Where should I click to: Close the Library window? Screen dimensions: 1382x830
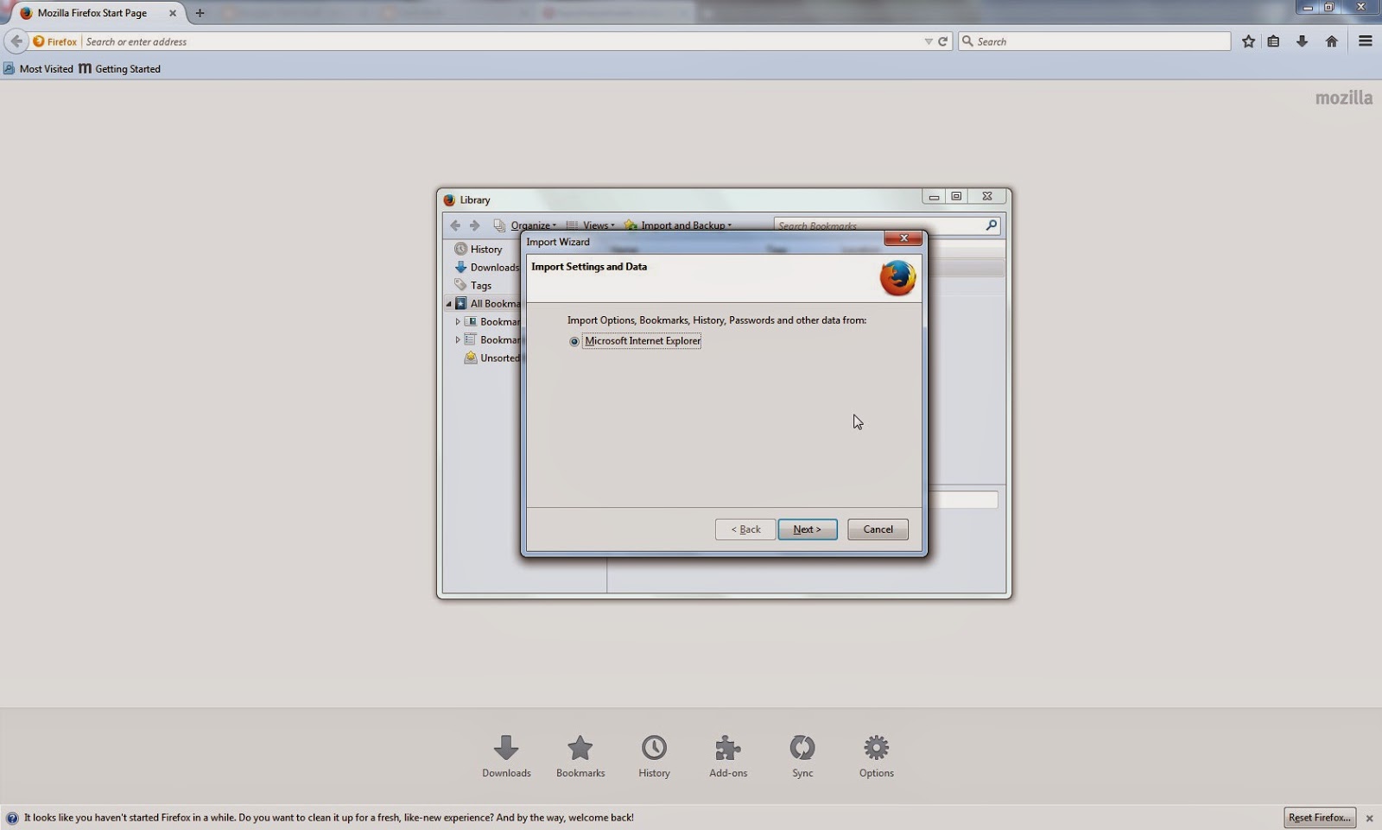coord(987,197)
